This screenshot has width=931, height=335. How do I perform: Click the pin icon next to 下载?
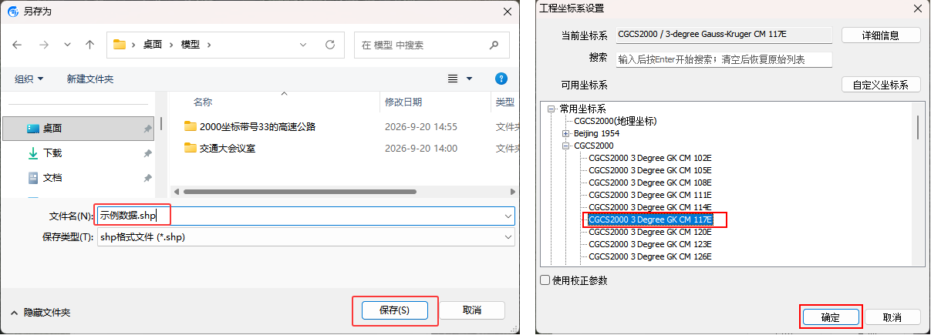(147, 154)
